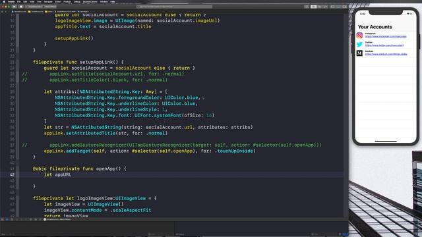
Task: Open the Source Control menu
Action: (90, 1)
